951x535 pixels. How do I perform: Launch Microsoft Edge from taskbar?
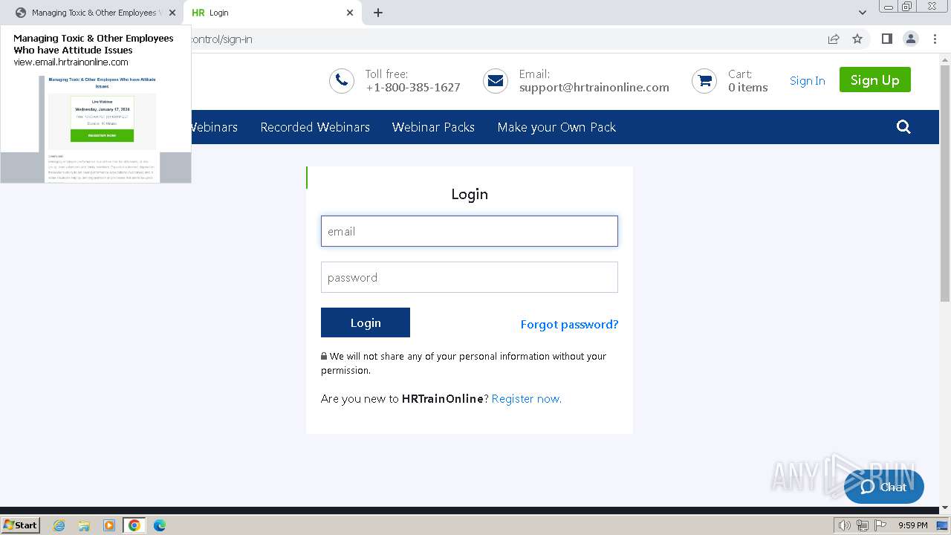160,525
